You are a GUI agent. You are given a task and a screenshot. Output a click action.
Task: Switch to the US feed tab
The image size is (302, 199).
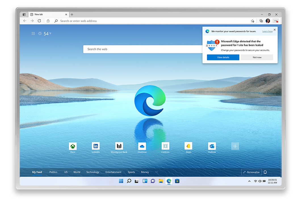pyautogui.click(x=66, y=172)
